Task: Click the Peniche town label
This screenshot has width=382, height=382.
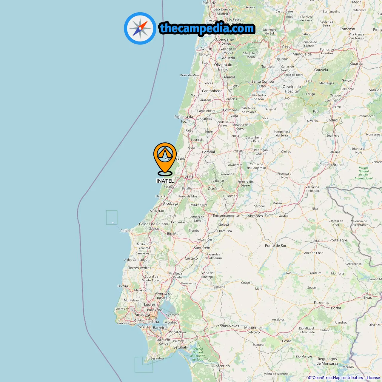Action: tap(127, 231)
